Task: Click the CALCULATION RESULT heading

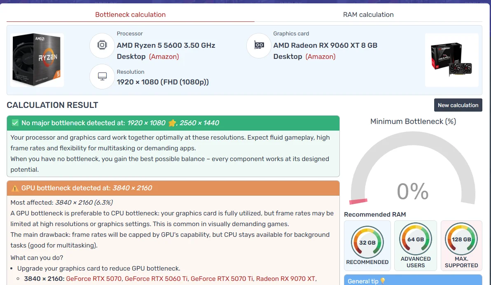Action: pyautogui.click(x=53, y=105)
